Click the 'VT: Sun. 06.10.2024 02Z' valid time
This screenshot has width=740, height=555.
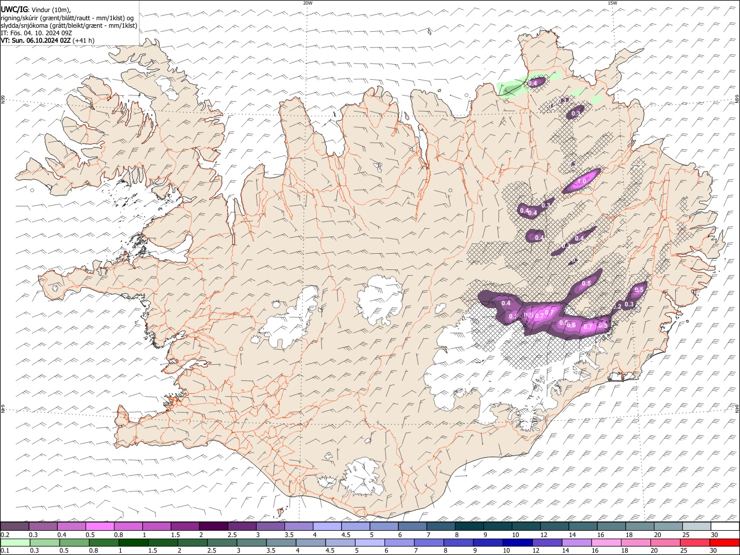pyautogui.click(x=36, y=40)
